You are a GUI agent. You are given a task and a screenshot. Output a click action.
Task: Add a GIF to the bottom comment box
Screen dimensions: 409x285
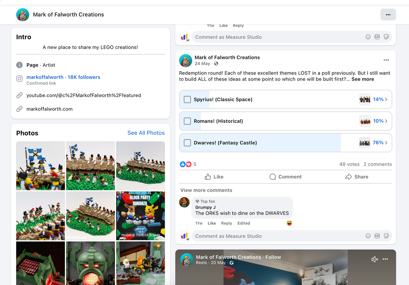(377, 236)
